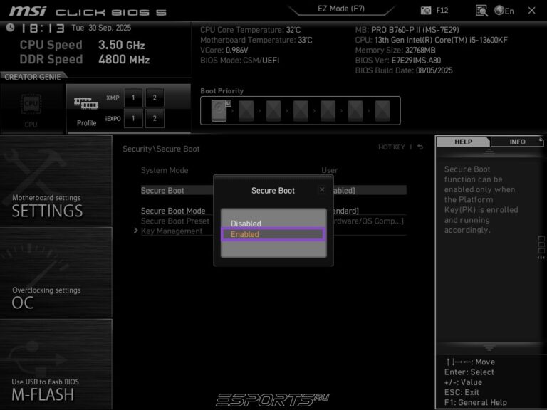Click the back arrow beside HOT KEY
The height and width of the screenshot is (410, 547).
pos(420,147)
